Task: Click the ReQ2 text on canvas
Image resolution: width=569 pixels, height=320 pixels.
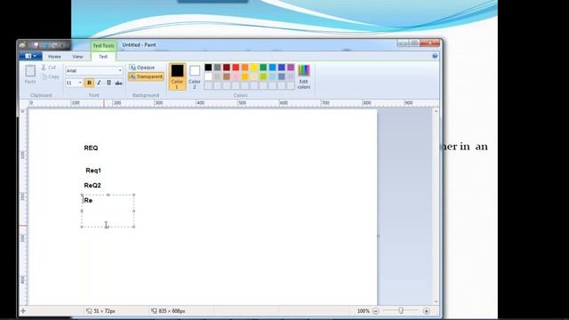Action: coord(92,186)
